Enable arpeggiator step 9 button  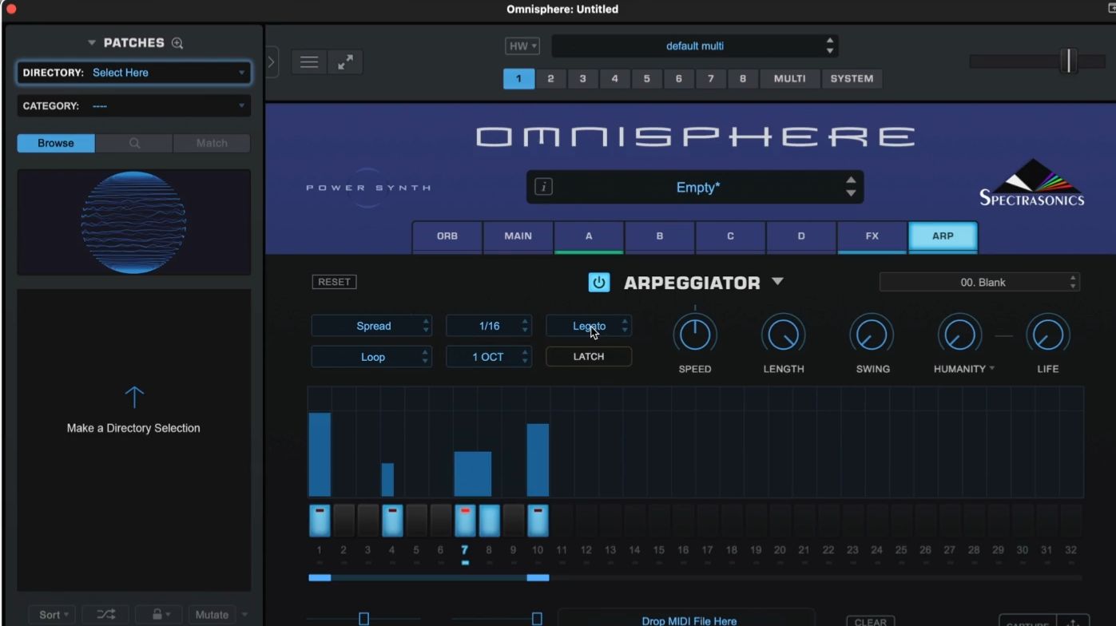point(514,521)
